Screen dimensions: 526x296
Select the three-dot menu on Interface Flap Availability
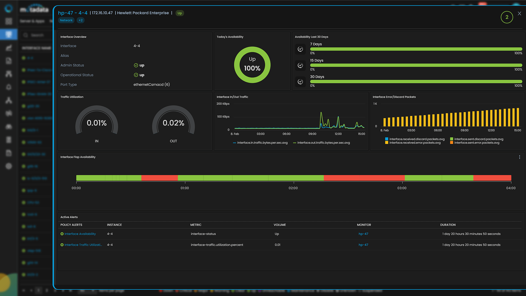click(519, 157)
